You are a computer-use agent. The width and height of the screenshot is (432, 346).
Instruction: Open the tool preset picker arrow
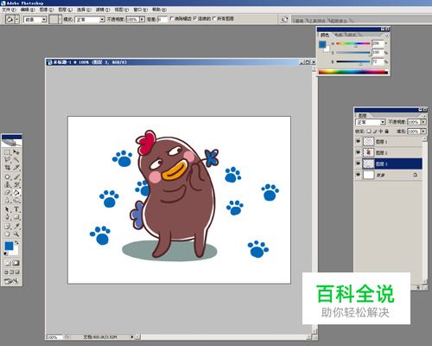[x=17, y=20]
